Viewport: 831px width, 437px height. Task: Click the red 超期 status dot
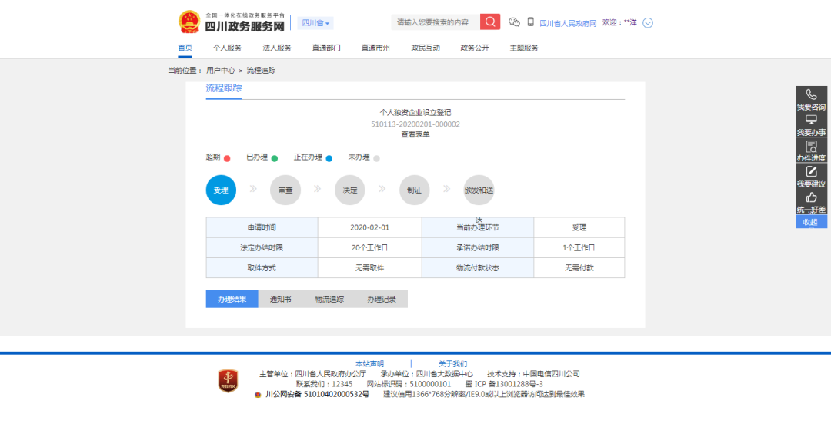(227, 158)
